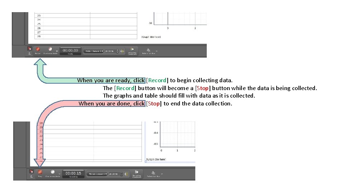Increase the sample rate in the Ready toolbar
Screen dimensions: 344x193
click(x=117, y=50)
